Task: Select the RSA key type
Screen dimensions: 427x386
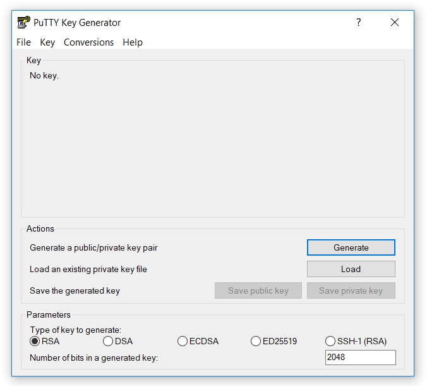Action: 45,341
